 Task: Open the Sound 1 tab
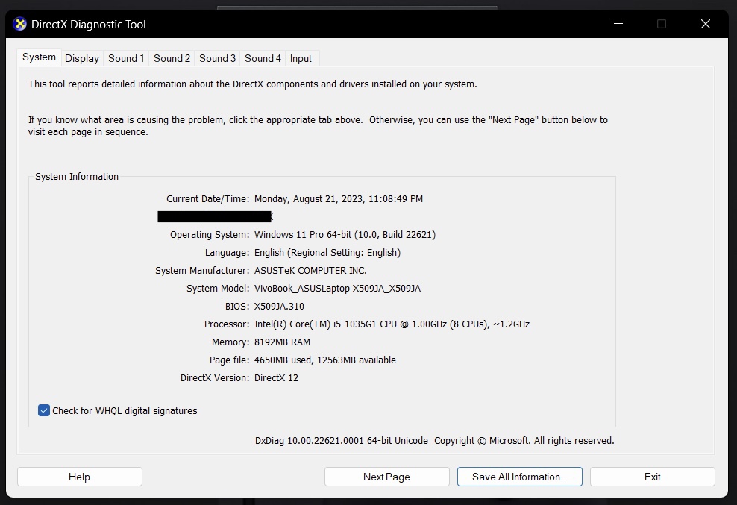coord(126,58)
